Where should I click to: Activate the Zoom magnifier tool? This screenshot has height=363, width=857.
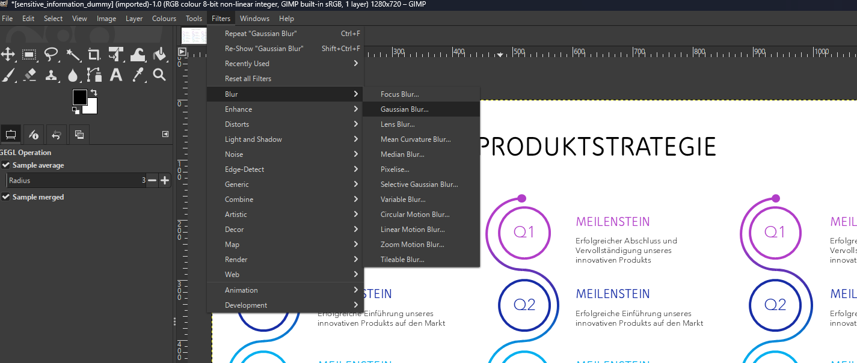[159, 75]
